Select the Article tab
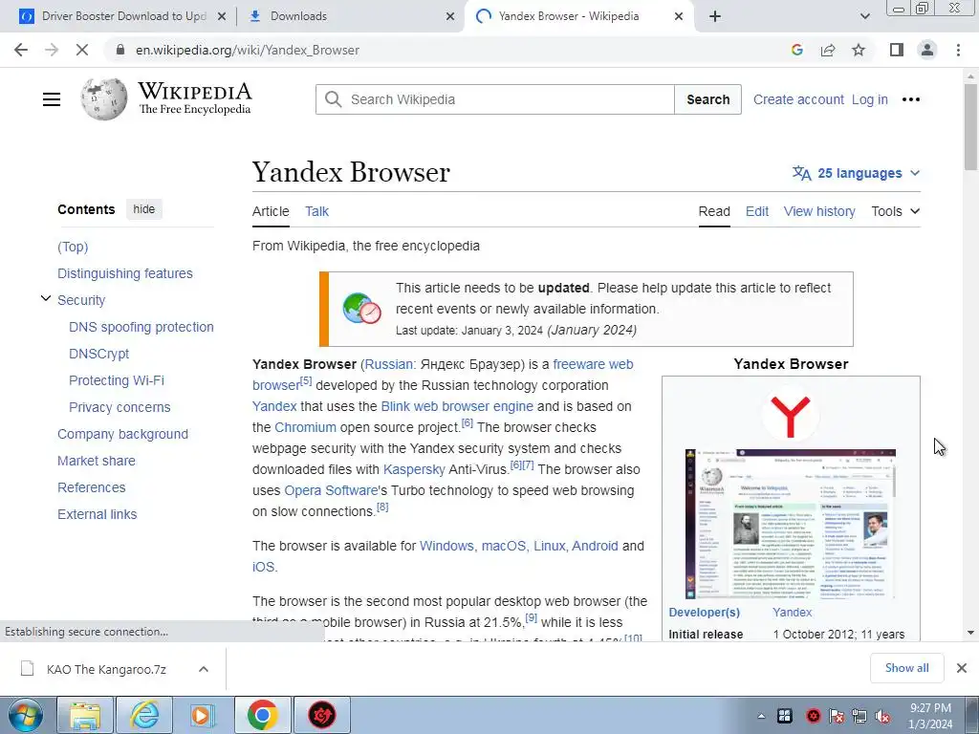 [x=271, y=211]
